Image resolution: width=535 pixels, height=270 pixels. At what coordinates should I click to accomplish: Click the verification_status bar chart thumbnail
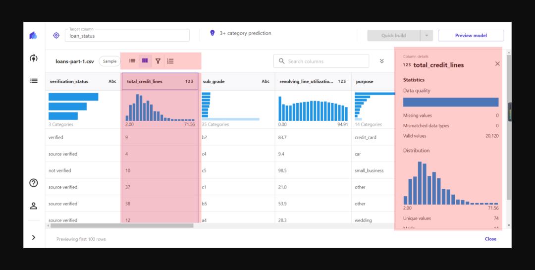click(73, 106)
